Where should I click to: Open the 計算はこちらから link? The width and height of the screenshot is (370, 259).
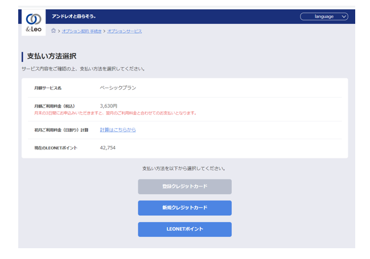118,130
